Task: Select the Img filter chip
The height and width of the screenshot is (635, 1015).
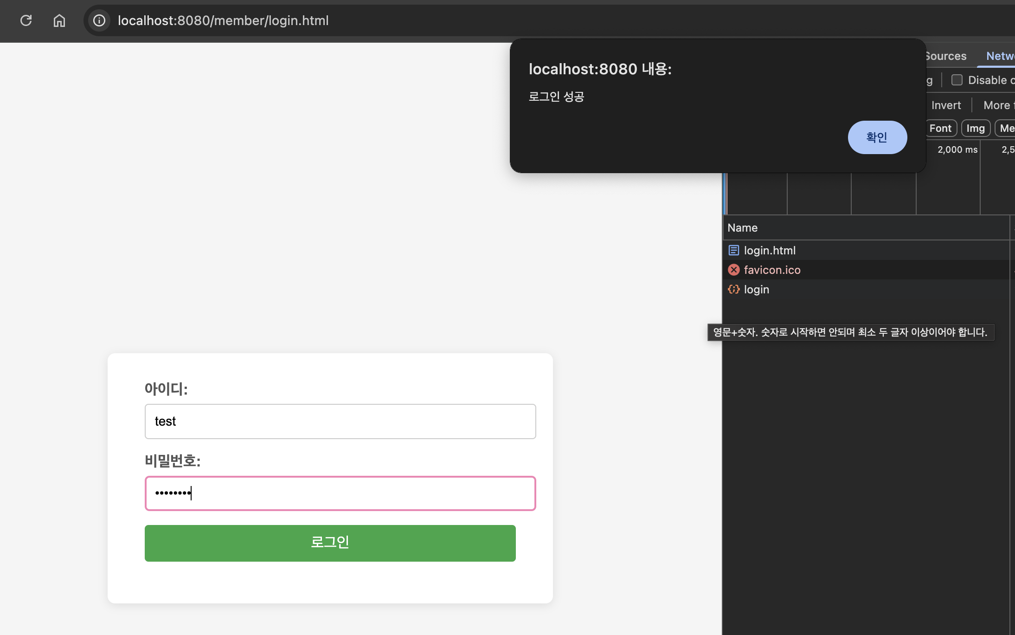Action: pos(975,128)
